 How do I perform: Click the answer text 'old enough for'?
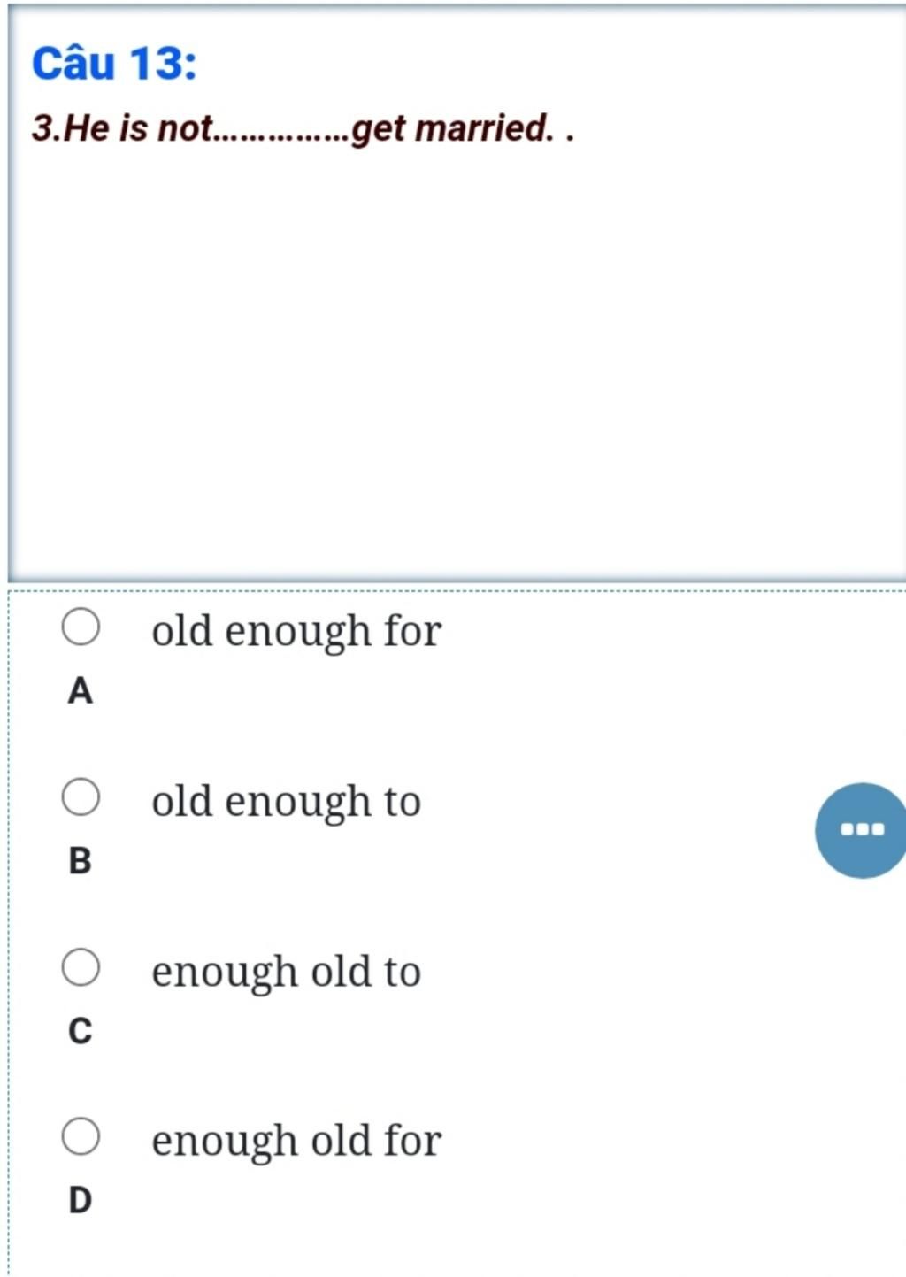296,631
